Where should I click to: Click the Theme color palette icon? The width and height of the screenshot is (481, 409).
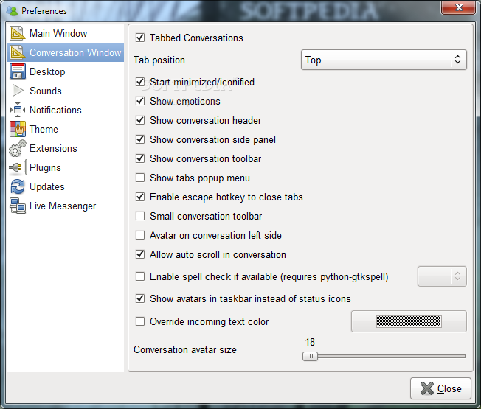coord(18,129)
